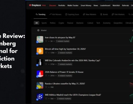Open the Fish Markets tab
The width and height of the screenshot is (133, 104).
tap(118, 14)
